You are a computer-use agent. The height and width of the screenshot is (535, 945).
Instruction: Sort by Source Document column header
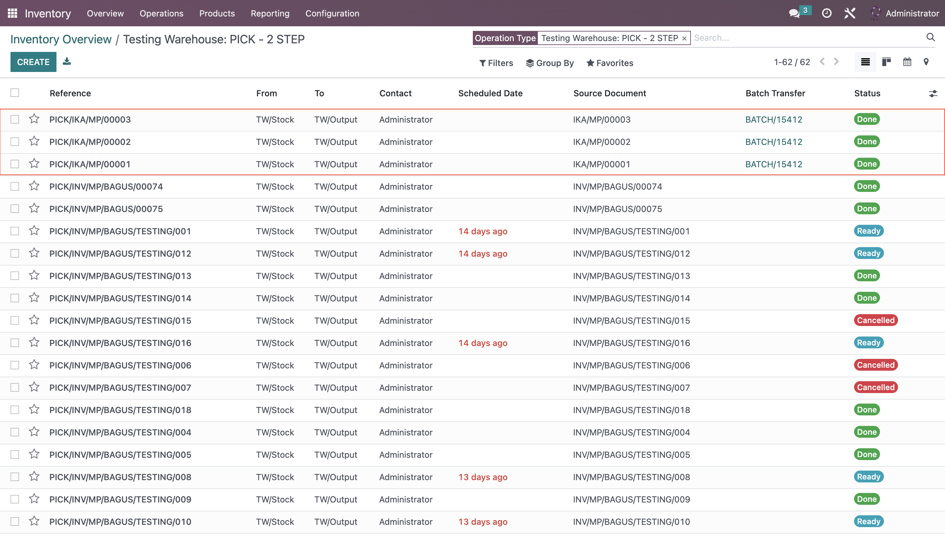coord(609,93)
